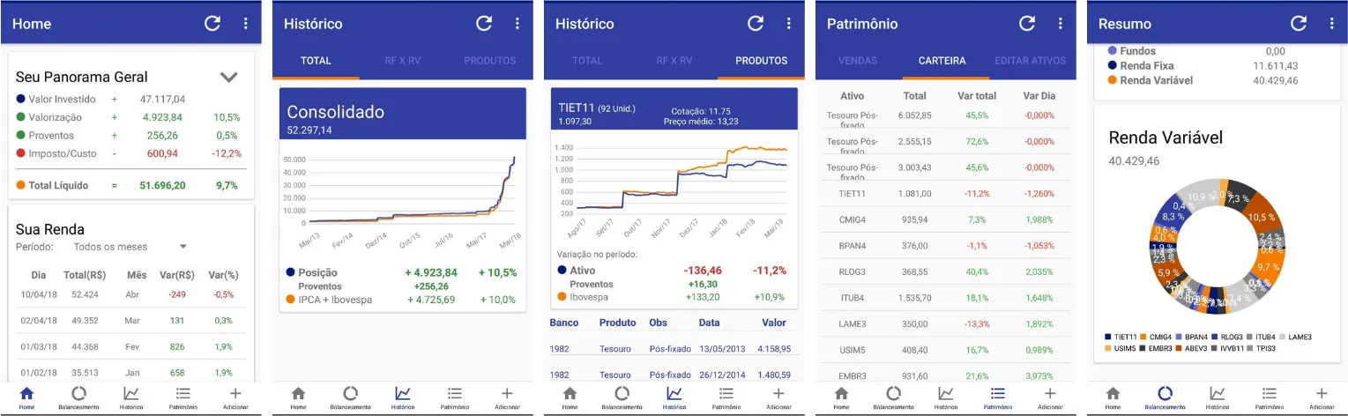This screenshot has width=1348, height=416.
Task: Open Histórico from Home bottom navigation
Action: (x=131, y=397)
